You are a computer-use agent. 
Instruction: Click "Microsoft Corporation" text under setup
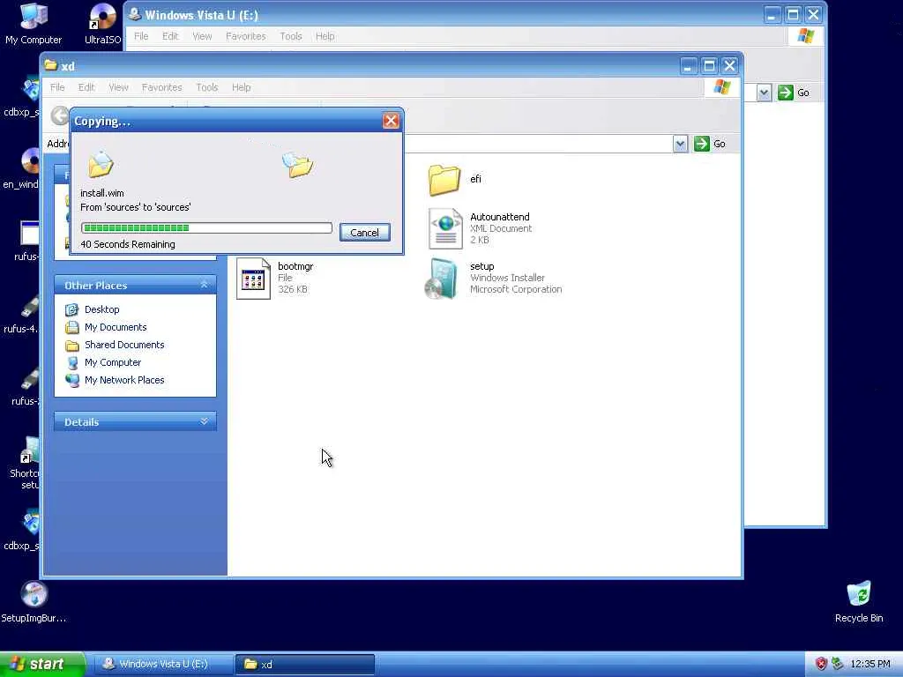pos(516,289)
